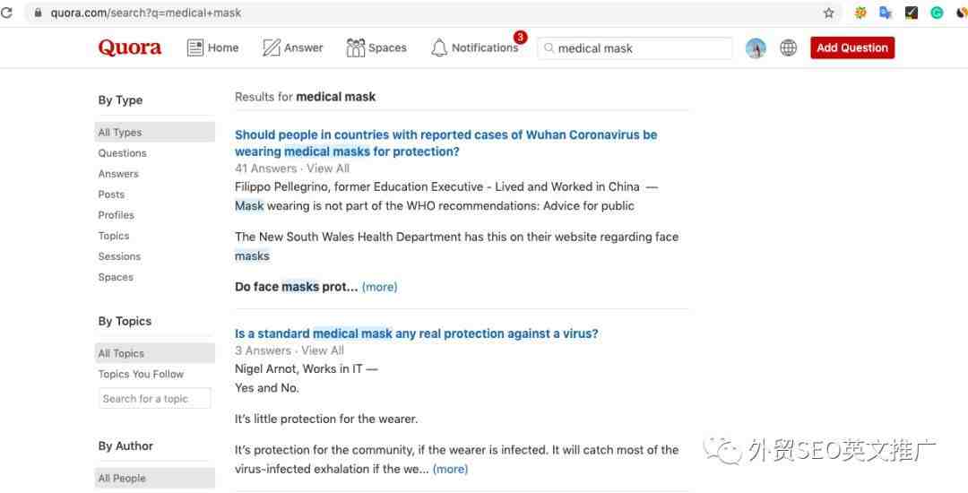Click the magnifier icon in search box
The width and height of the screenshot is (968, 493).
click(549, 48)
